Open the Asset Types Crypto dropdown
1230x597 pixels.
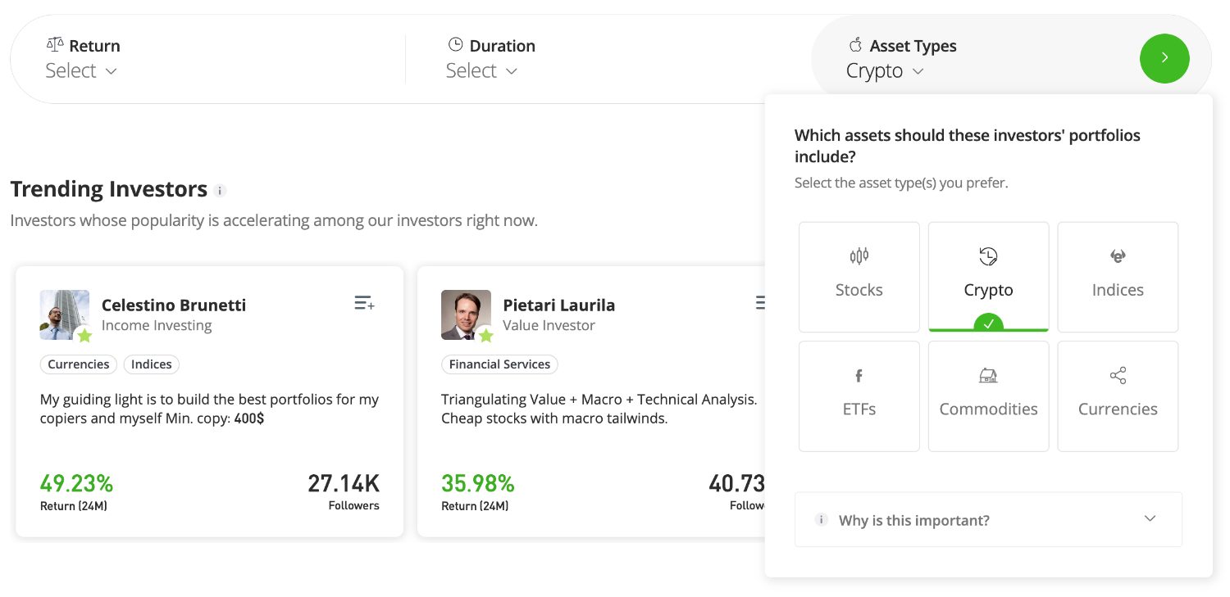(885, 71)
